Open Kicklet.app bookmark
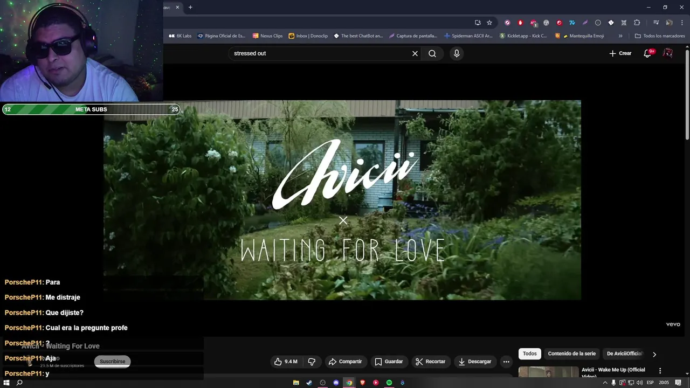690x388 pixels. (523, 36)
